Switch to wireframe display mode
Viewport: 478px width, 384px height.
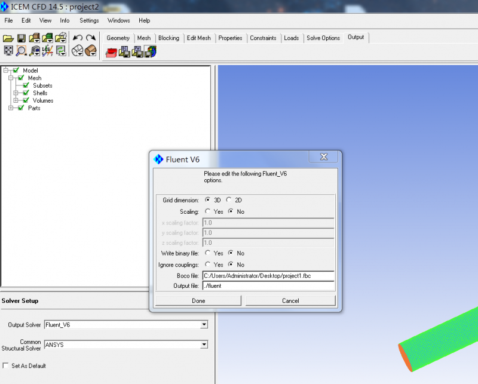coord(78,51)
